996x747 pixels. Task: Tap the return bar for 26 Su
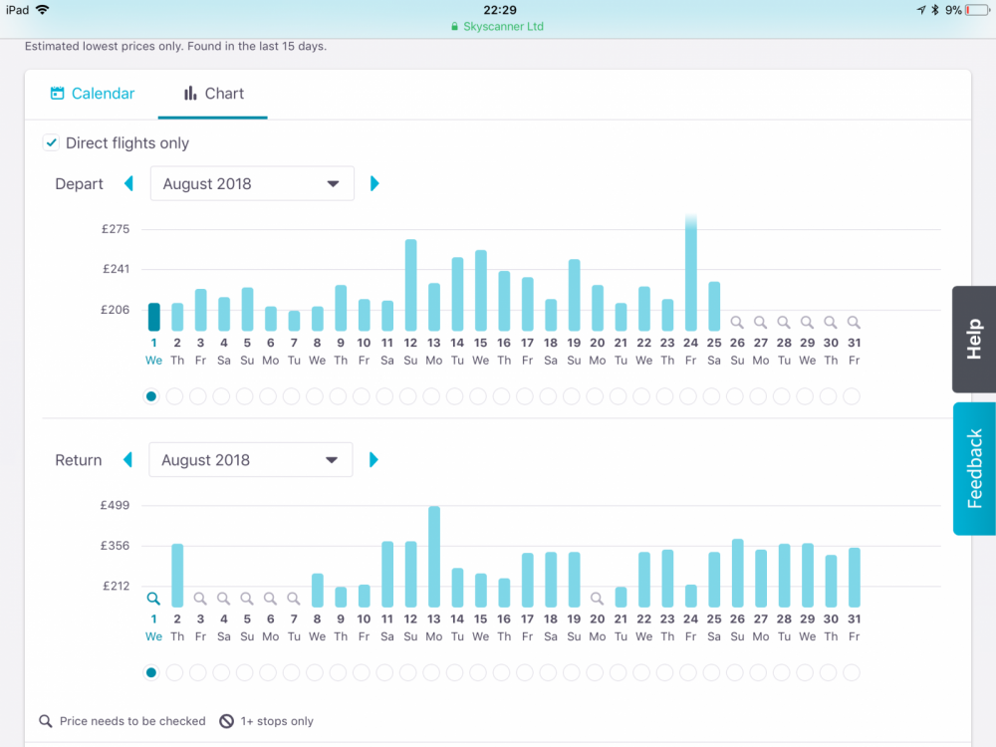(x=737, y=573)
